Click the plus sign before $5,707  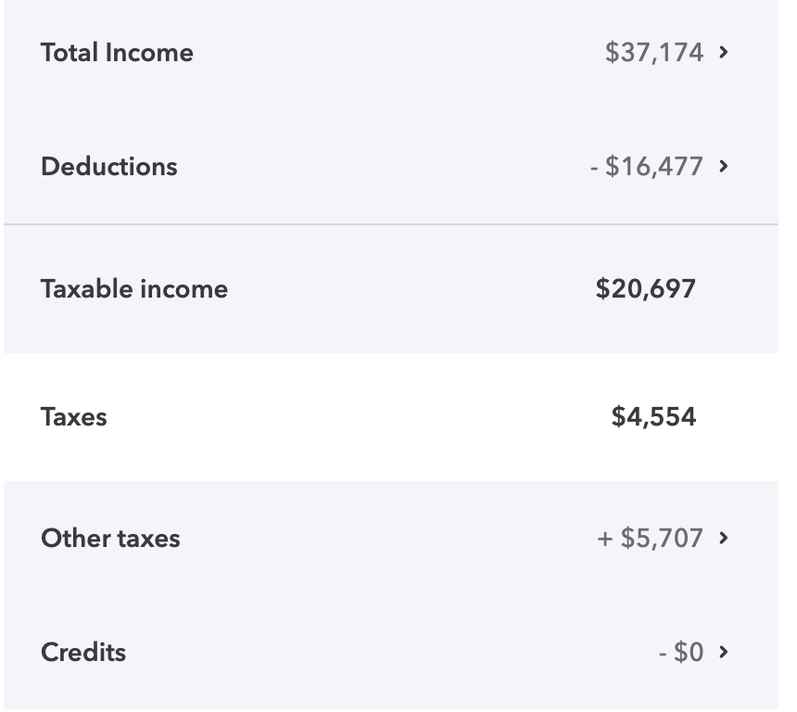605,539
